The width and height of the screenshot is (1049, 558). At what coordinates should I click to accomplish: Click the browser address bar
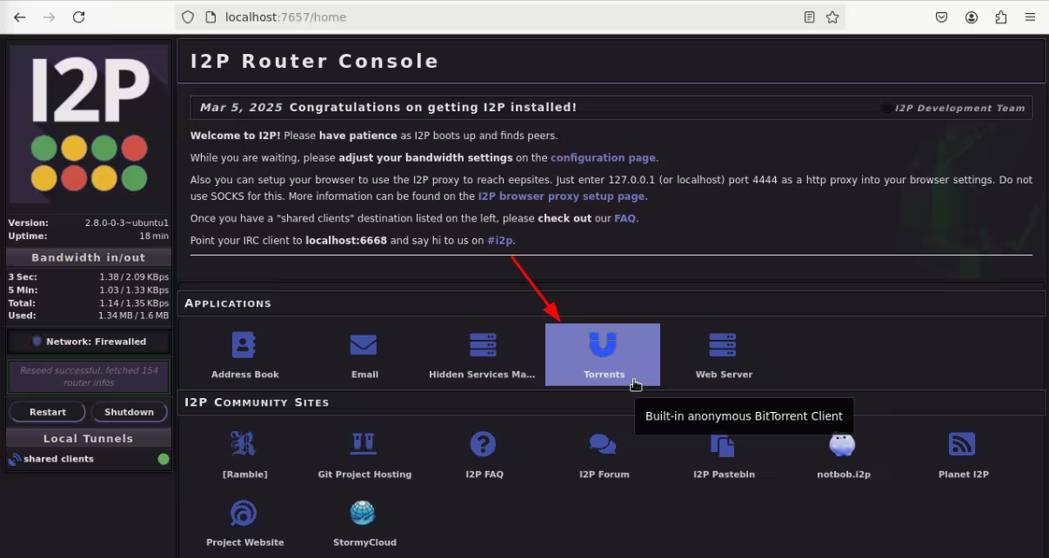504,17
